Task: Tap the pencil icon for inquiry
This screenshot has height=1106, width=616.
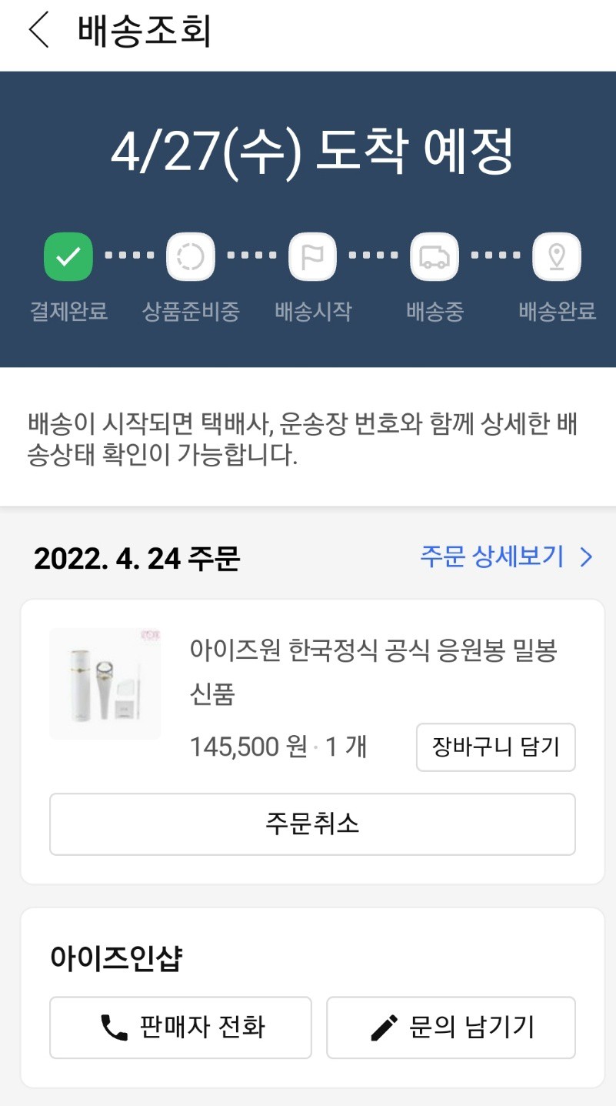Action: pos(384,1027)
